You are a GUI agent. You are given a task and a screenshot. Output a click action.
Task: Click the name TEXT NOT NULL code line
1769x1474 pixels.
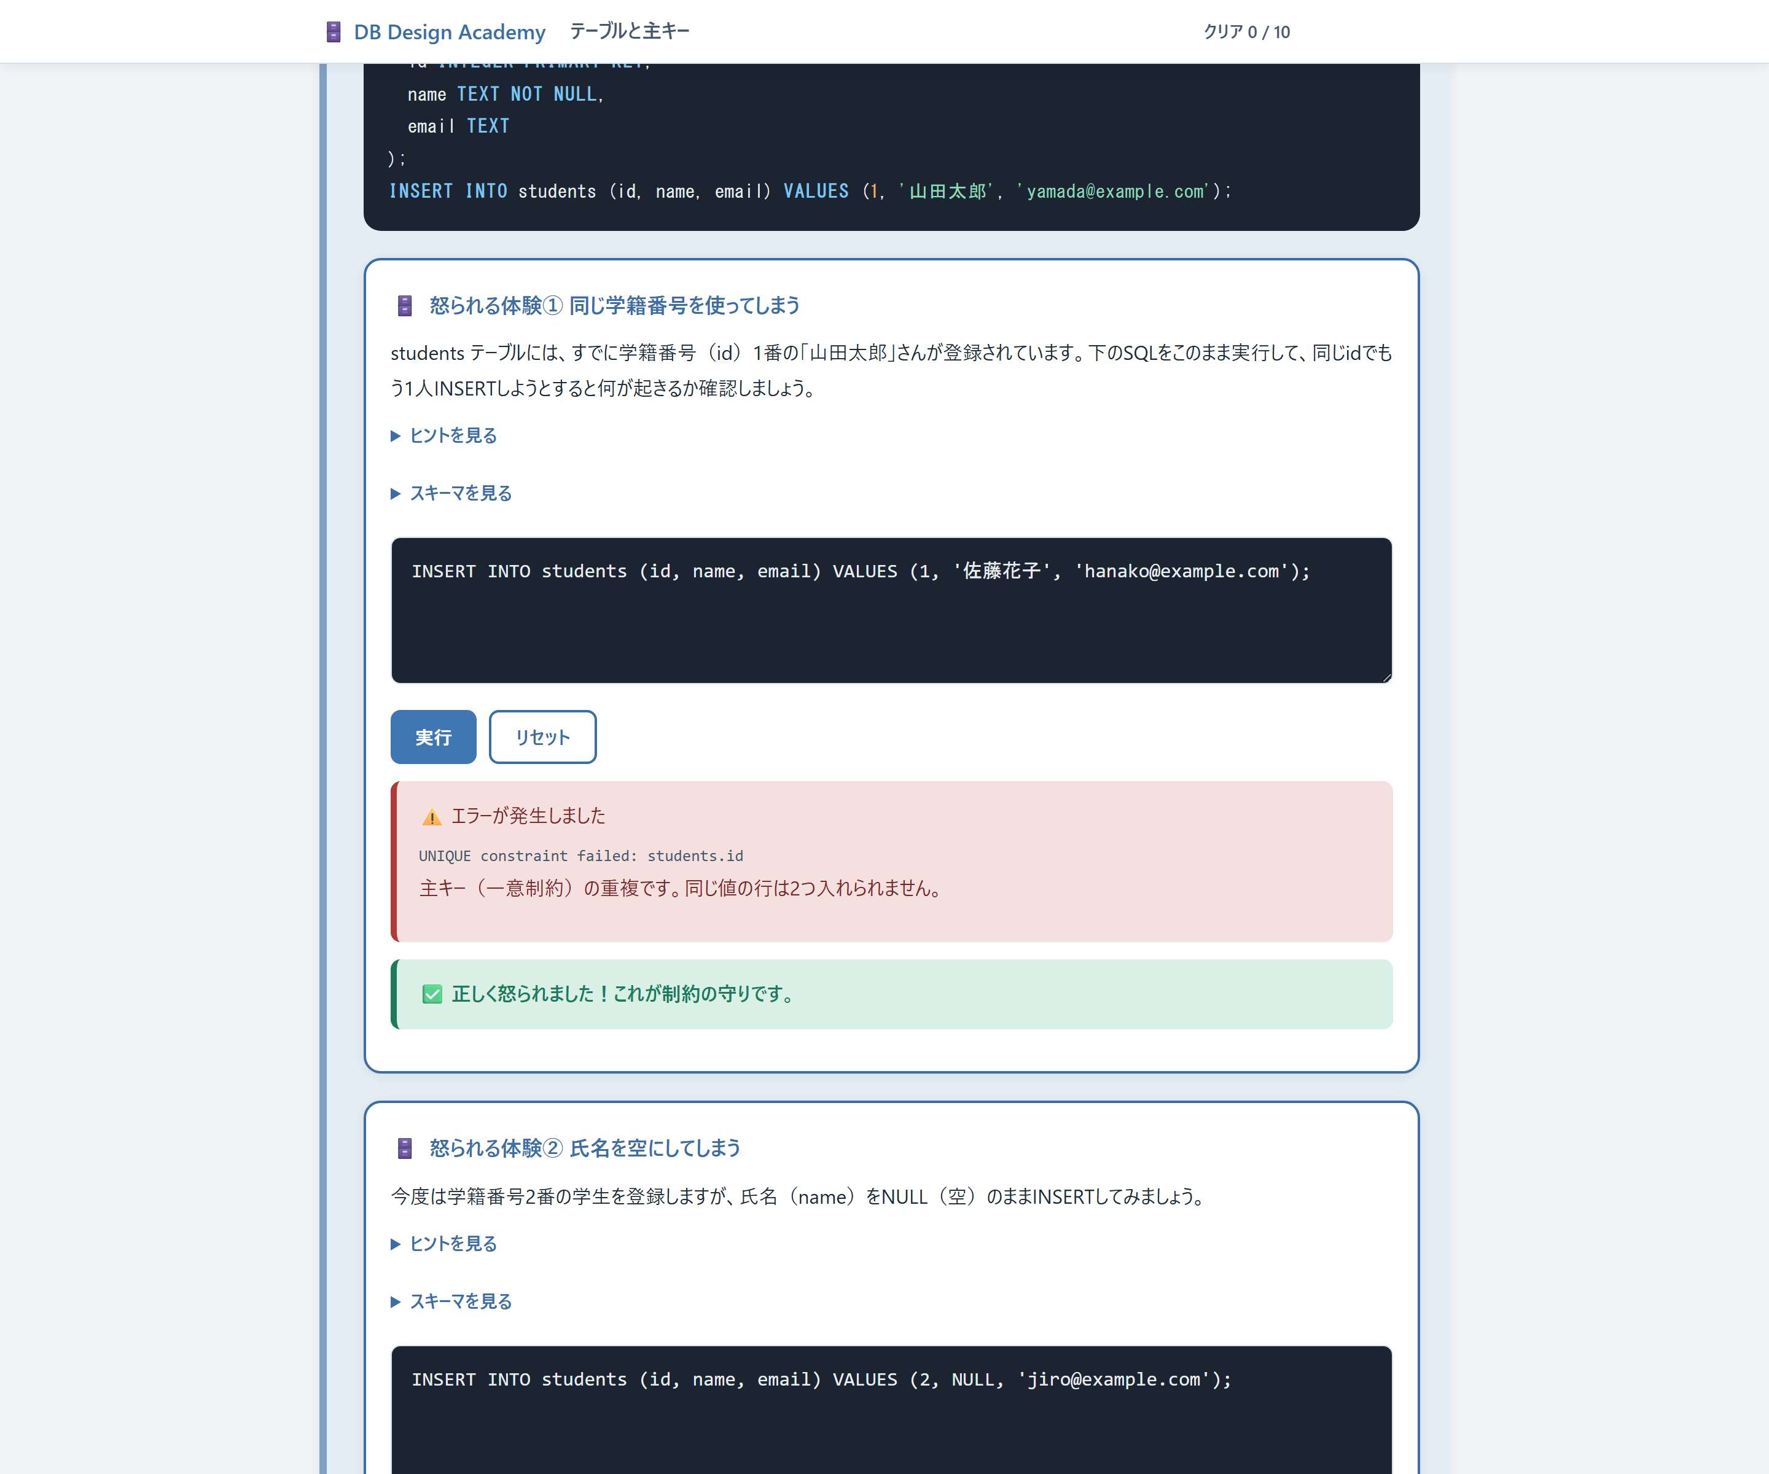(506, 95)
